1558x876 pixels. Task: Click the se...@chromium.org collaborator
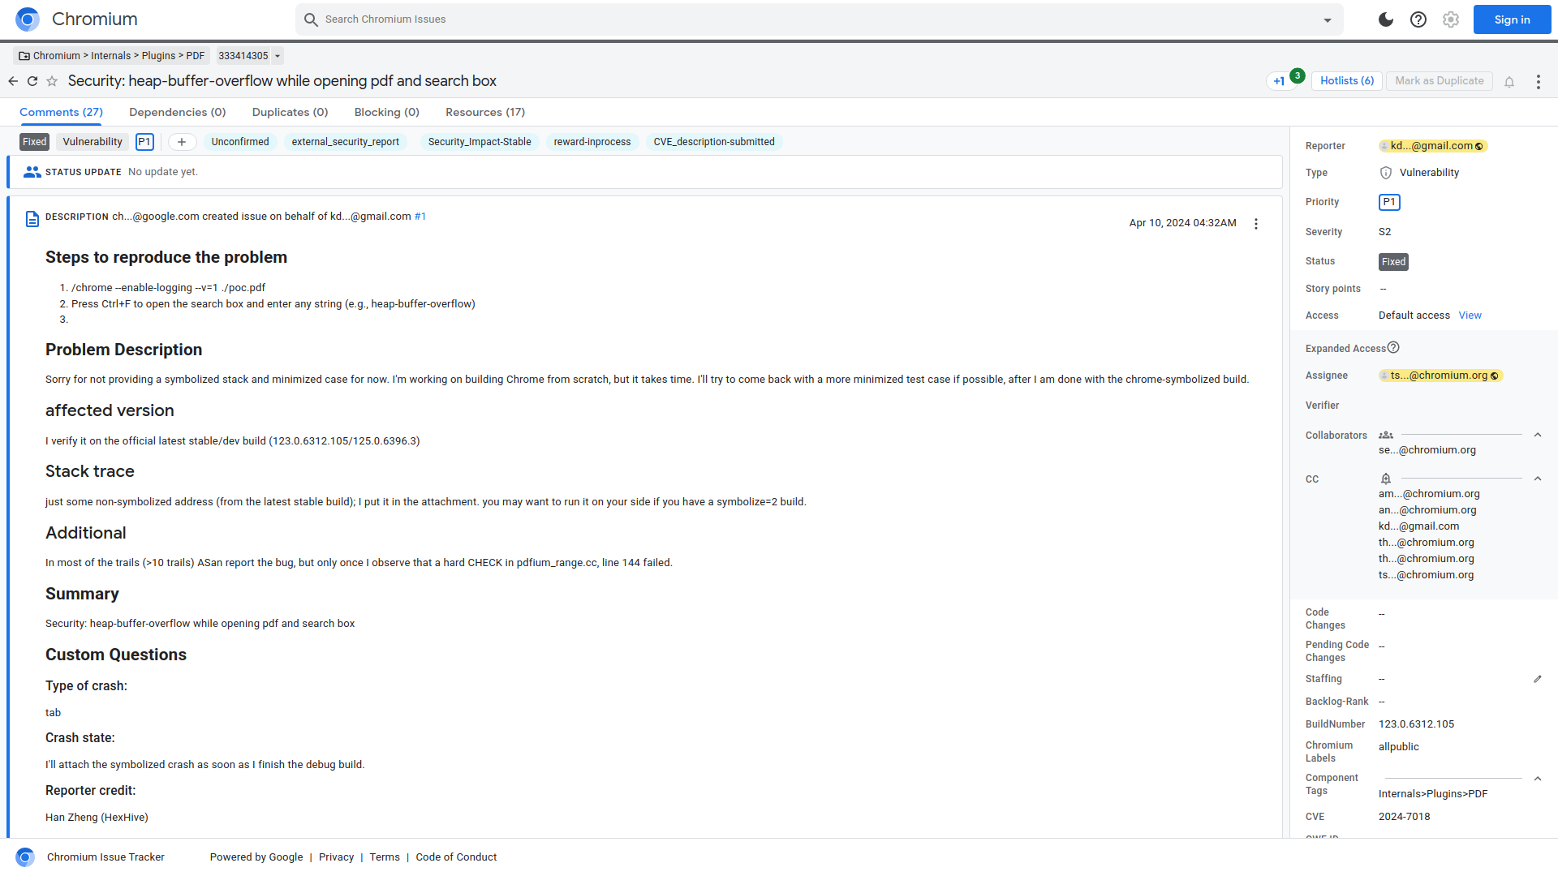(x=1427, y=450)
